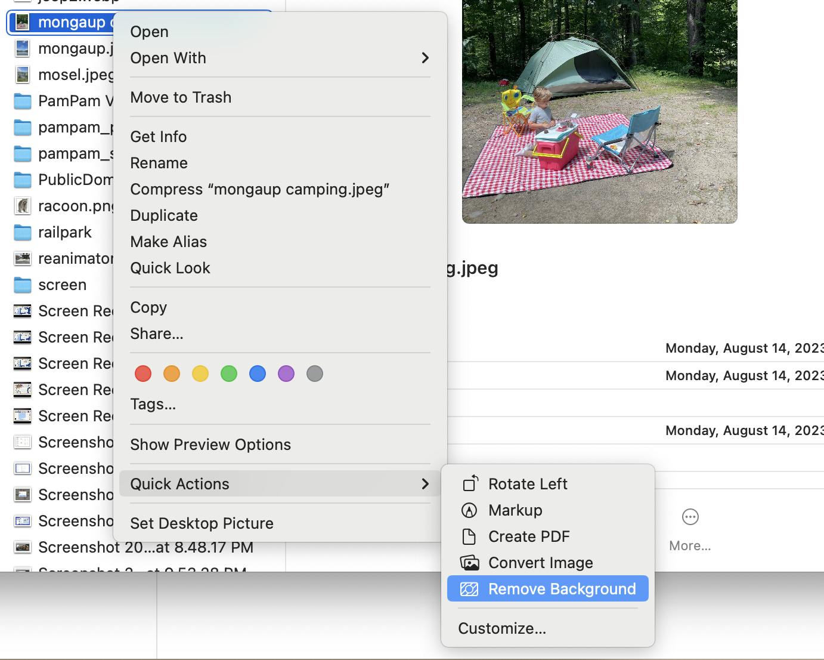Open Quick Look from context menu
Viewport: 824px width, 660px height.
(280, 268)
